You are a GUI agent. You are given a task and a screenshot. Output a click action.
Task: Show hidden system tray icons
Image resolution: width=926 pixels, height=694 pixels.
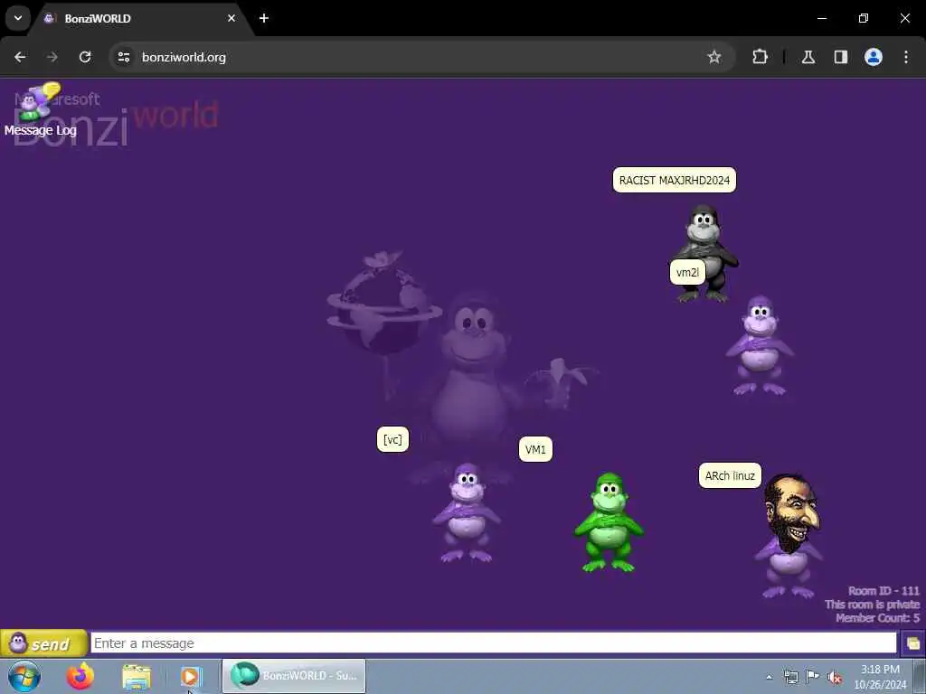click(769, 677)
